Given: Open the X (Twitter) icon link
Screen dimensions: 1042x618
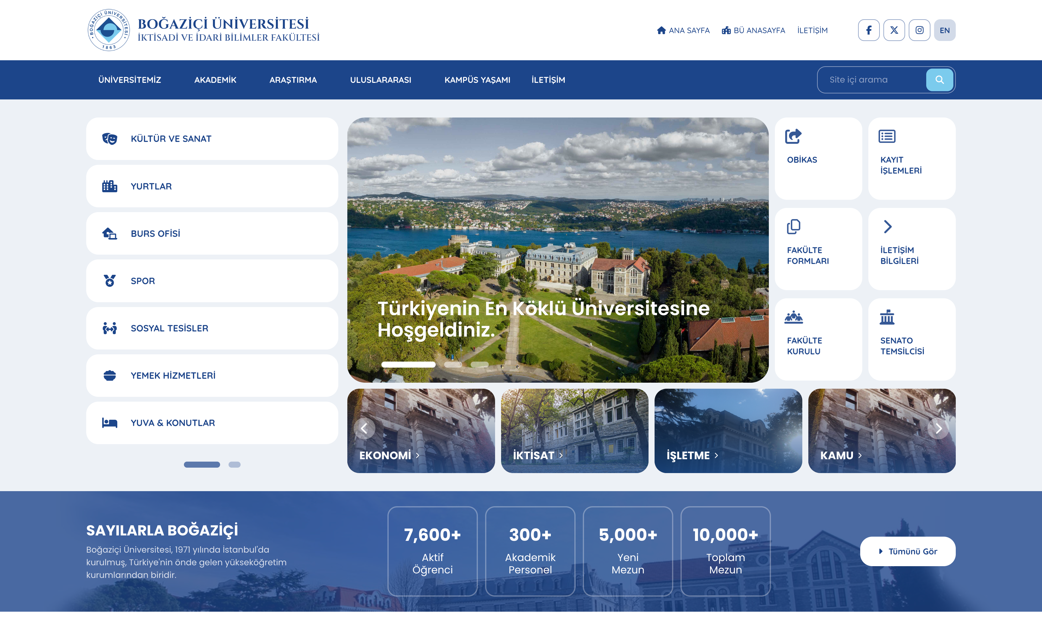Looking at the screenshot, I should pyautogui.click(x=894, y=30).
